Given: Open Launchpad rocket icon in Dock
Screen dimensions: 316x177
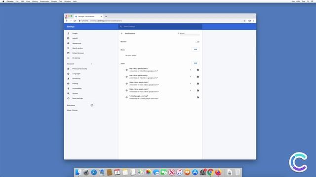Looking at the screenshot, I should [x=86, y=173].
